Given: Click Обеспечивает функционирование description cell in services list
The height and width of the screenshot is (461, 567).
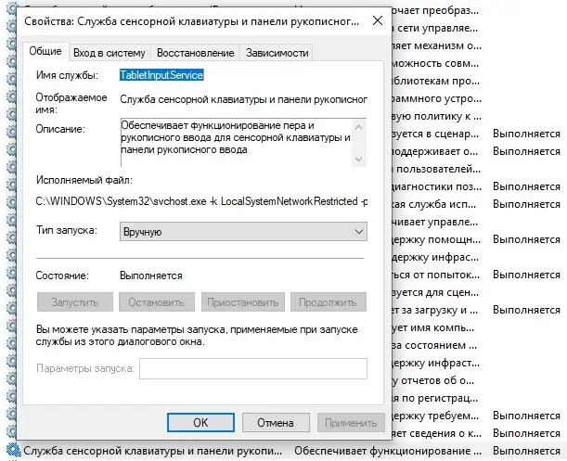Looking at the screenshot, I should [x=388, y=451].
